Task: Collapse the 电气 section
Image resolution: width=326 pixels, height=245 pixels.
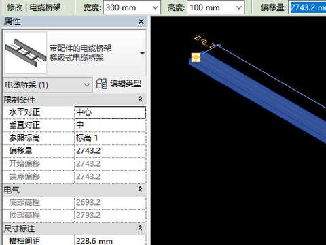Action: click(x=140, y=189)
